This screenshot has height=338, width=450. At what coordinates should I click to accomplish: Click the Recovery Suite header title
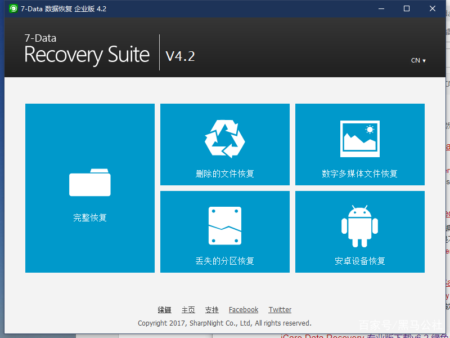(87, 55)
